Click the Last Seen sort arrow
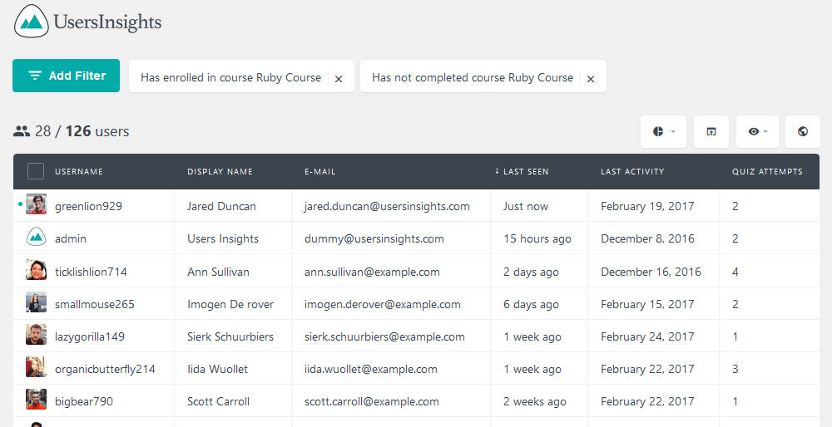Viewport: 832px width, 427px height. (x=498, y=171)
